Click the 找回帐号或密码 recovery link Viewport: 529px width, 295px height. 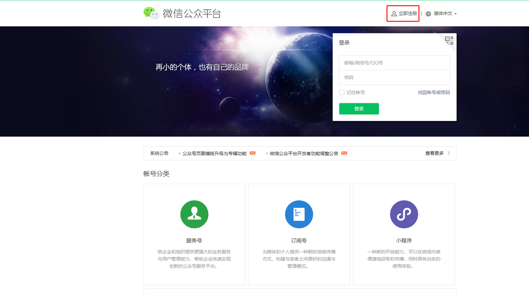(x=433, y=92)
